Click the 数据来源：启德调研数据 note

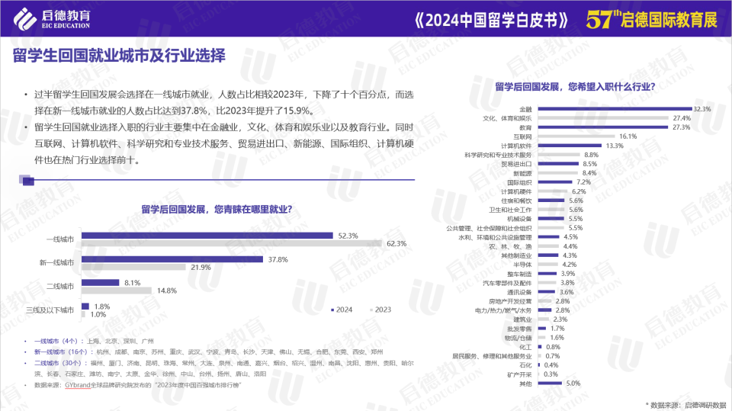pyautogui.click(x=685, y=405)
